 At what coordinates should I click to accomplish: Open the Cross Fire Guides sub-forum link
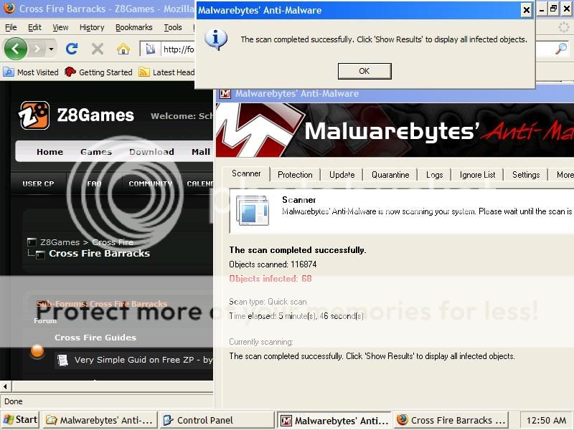(x=95, y=338)
